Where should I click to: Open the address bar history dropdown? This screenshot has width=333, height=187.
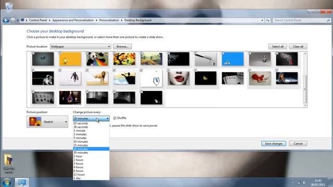(x=262, y=20)
